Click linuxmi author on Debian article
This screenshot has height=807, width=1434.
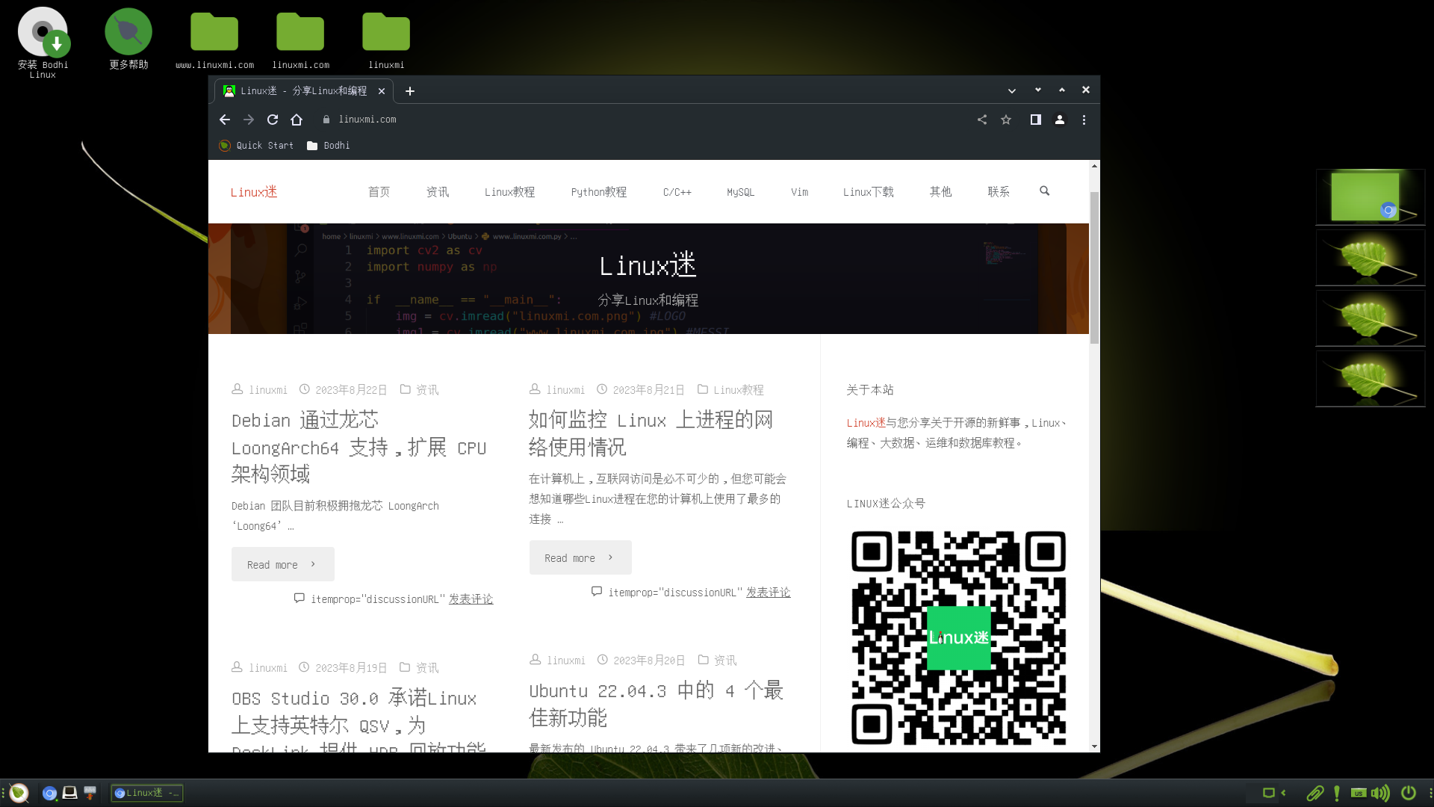[268, 390]
